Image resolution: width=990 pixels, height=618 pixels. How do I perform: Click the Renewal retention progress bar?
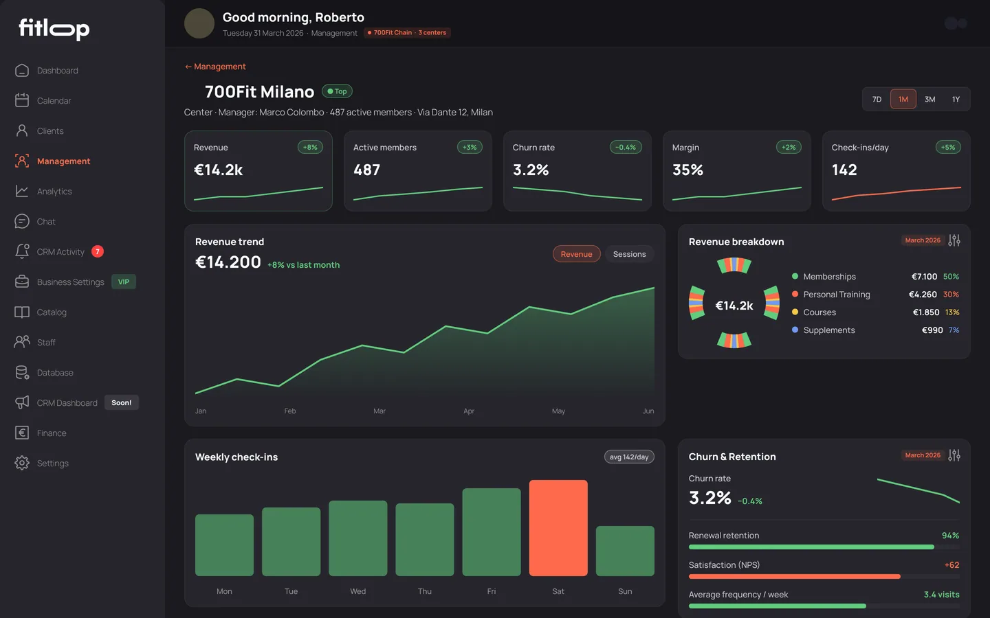pyautogui.click(x=824, y=547)
